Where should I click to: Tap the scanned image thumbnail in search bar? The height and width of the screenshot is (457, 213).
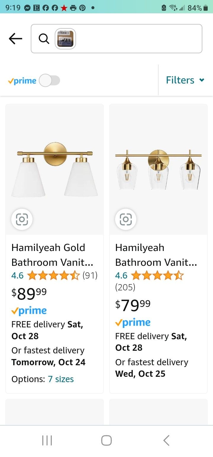65,38
